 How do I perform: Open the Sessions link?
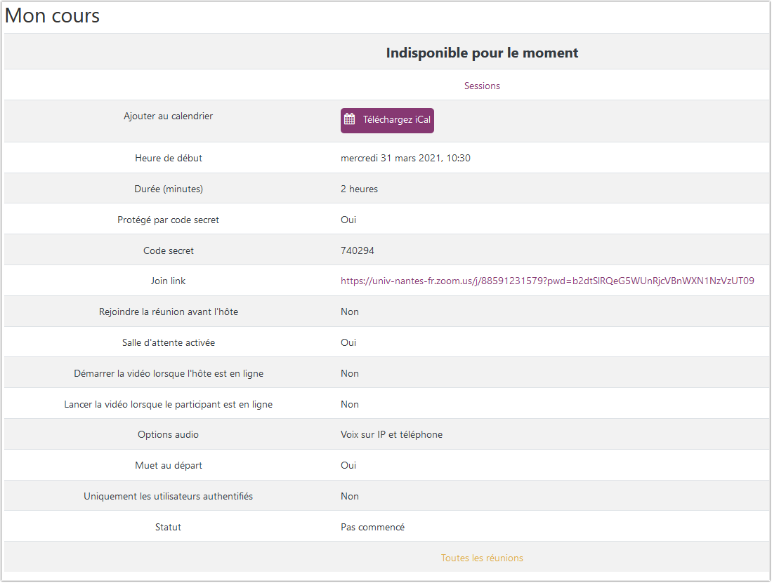(482, 86)
